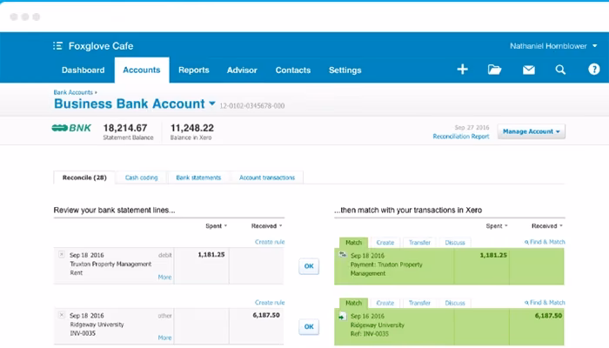Click the Foxglove Cafe organisation name
Viewport: 609px width, 348px height.
coord(101,46)
